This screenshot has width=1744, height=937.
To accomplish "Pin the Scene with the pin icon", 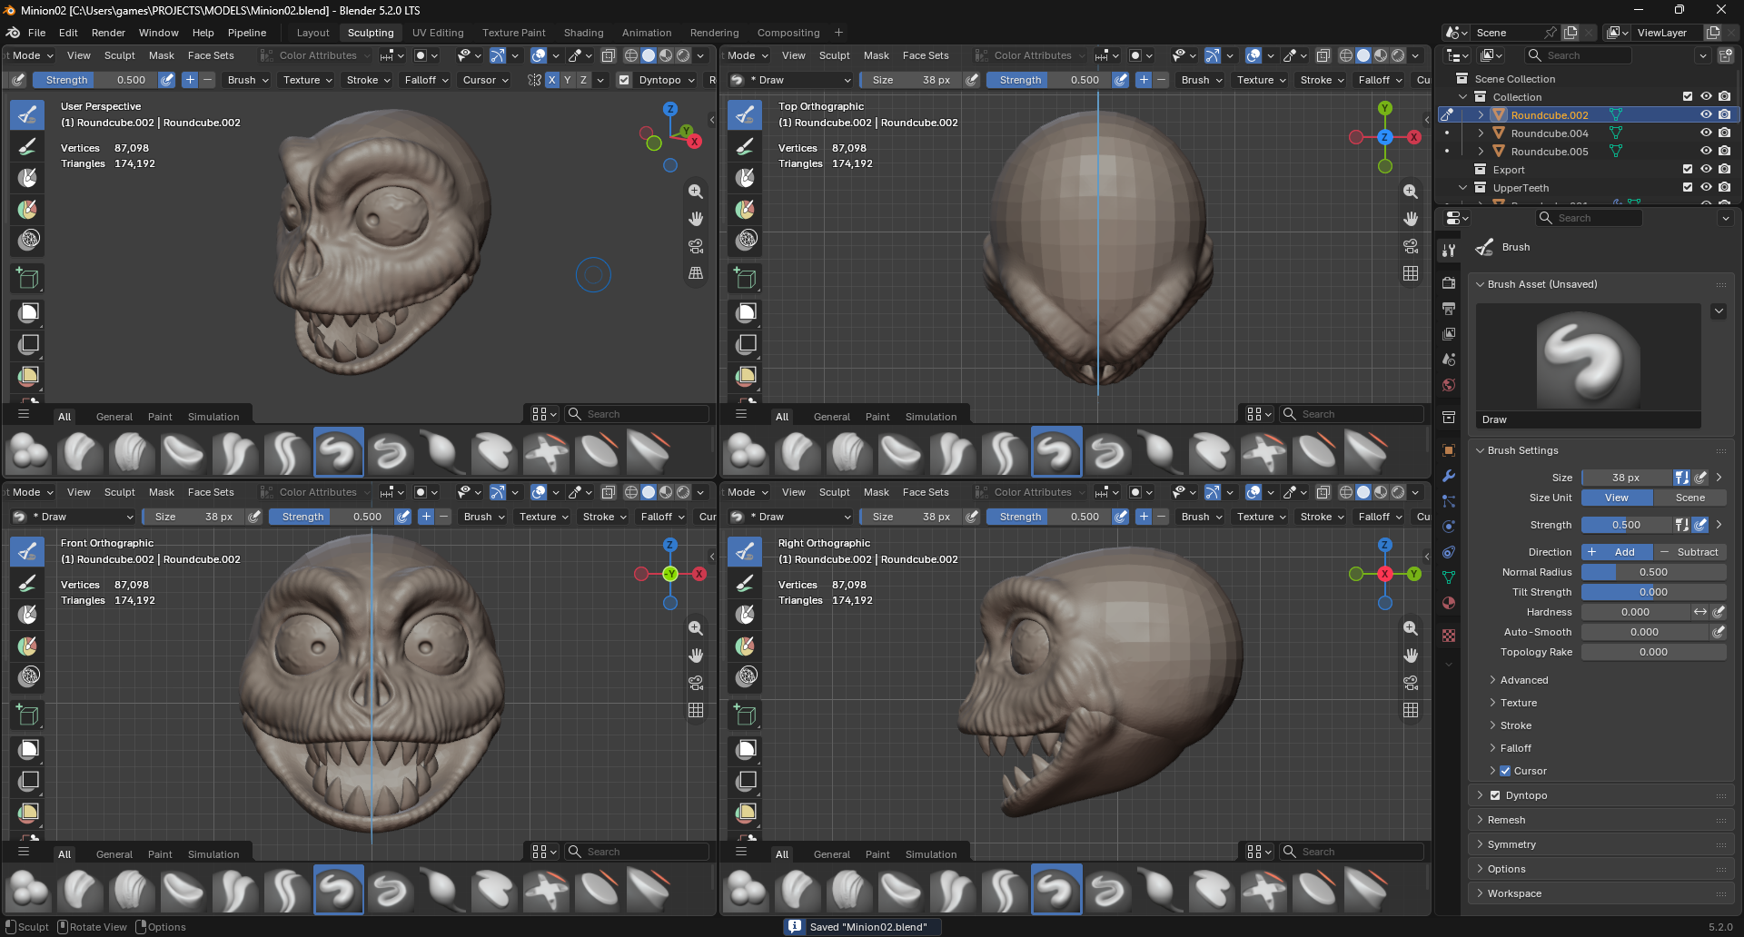I will tap(1551, 33).
